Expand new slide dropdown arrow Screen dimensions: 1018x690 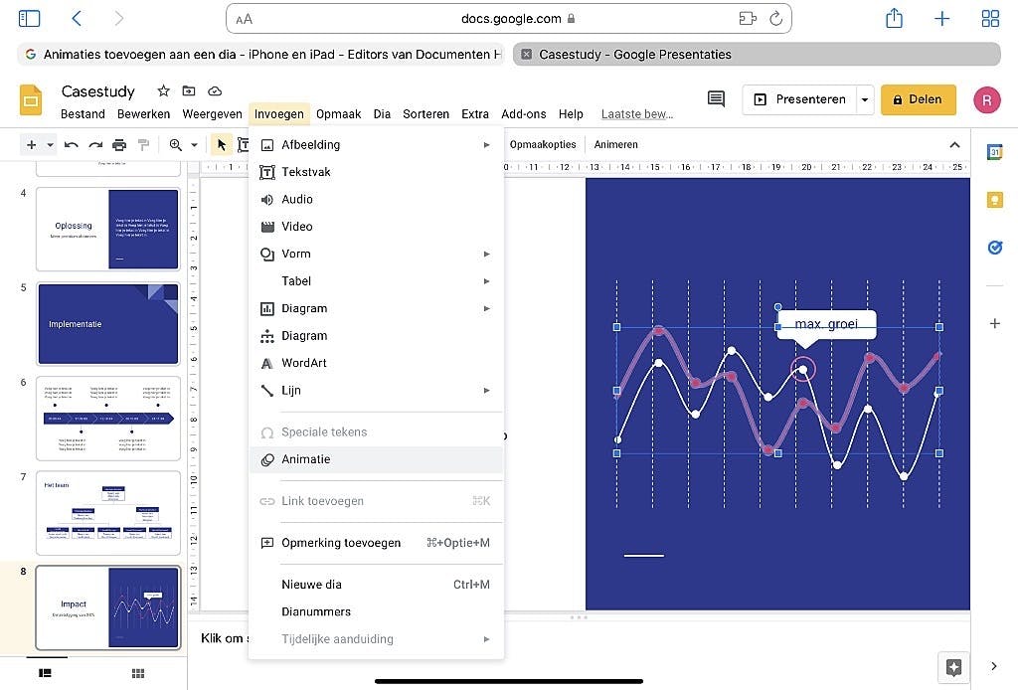coord(50,145)
